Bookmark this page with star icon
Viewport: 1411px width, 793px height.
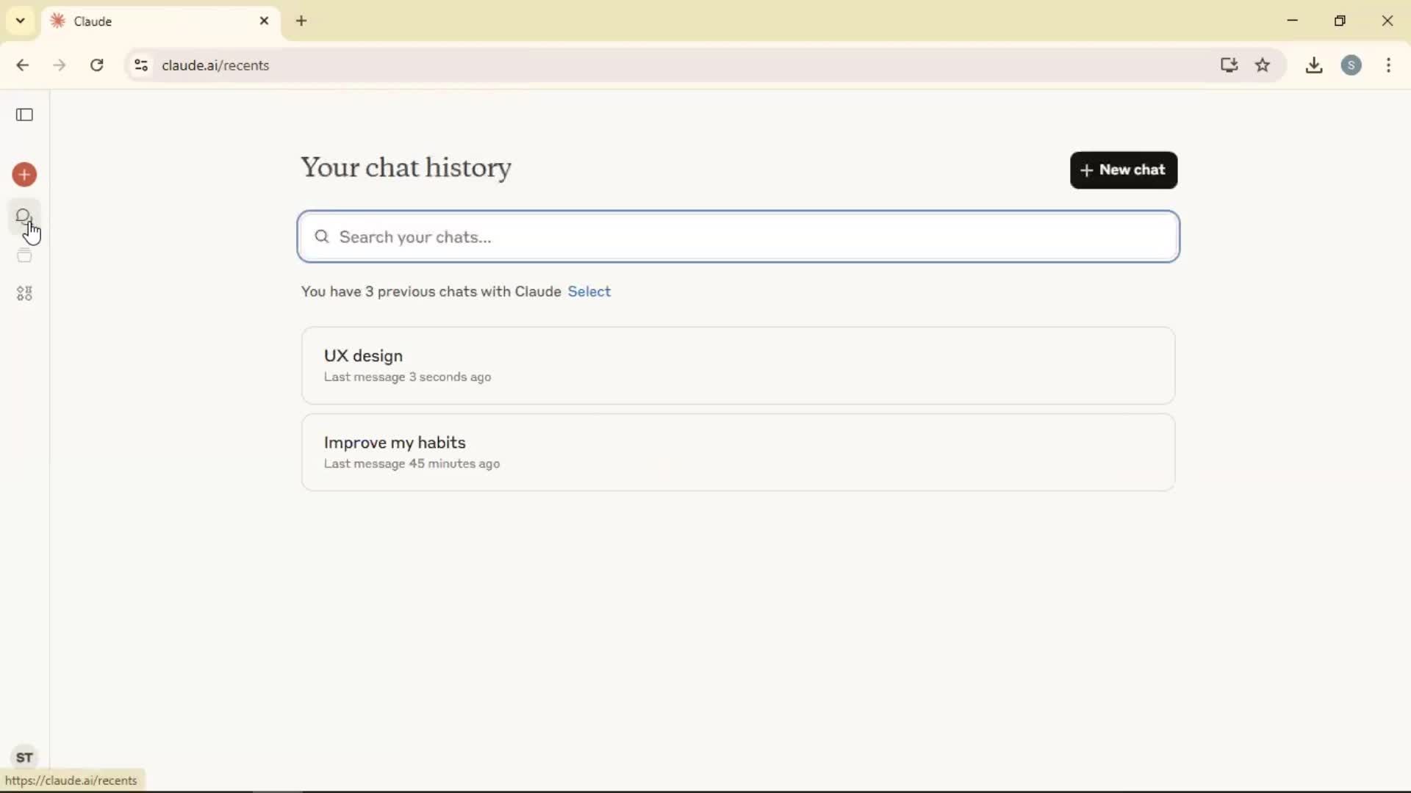1263,65
